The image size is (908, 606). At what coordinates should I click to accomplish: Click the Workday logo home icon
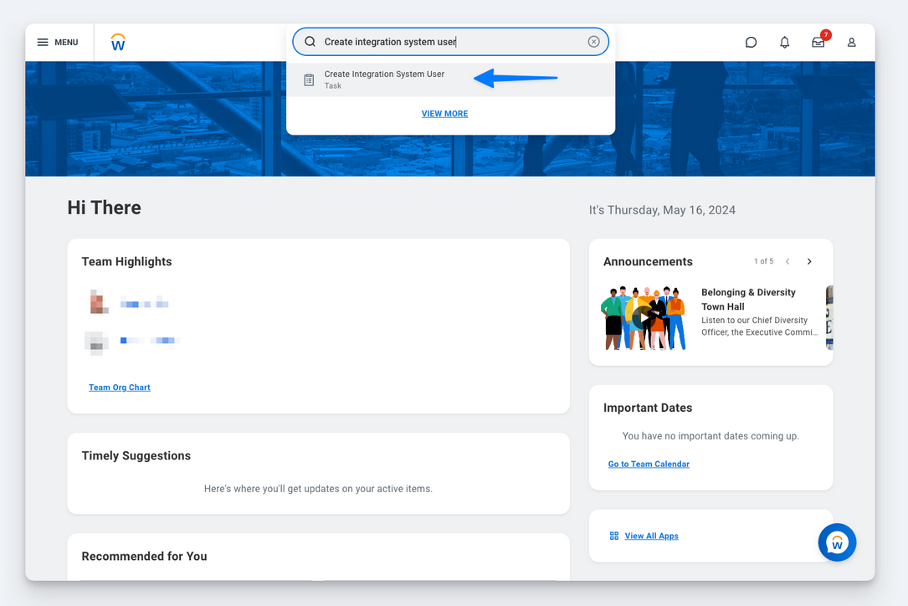[x=118, y=43]
